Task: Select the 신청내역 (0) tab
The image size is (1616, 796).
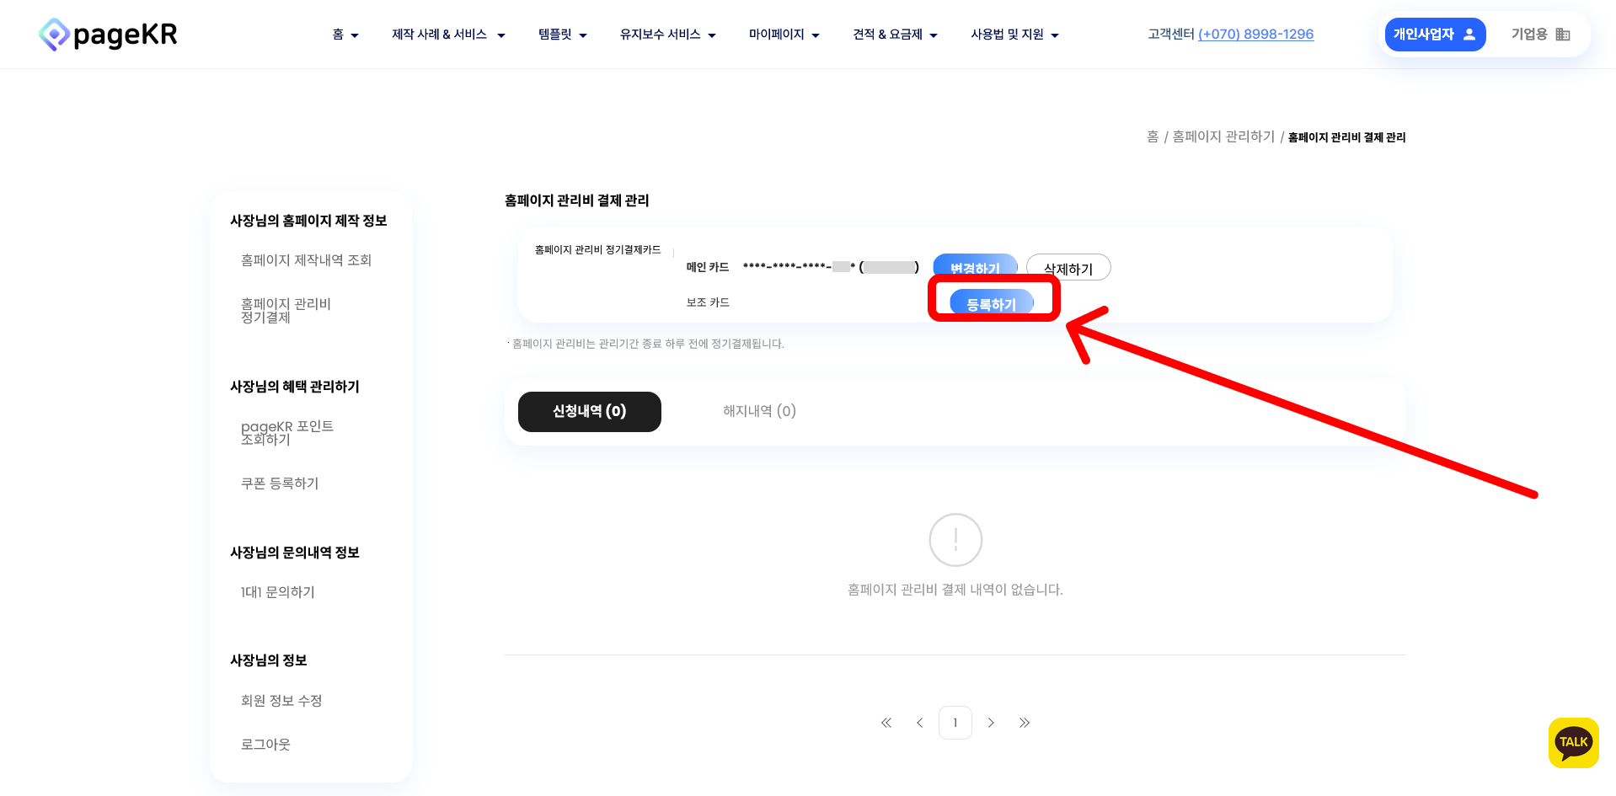Action: [590, 411]
